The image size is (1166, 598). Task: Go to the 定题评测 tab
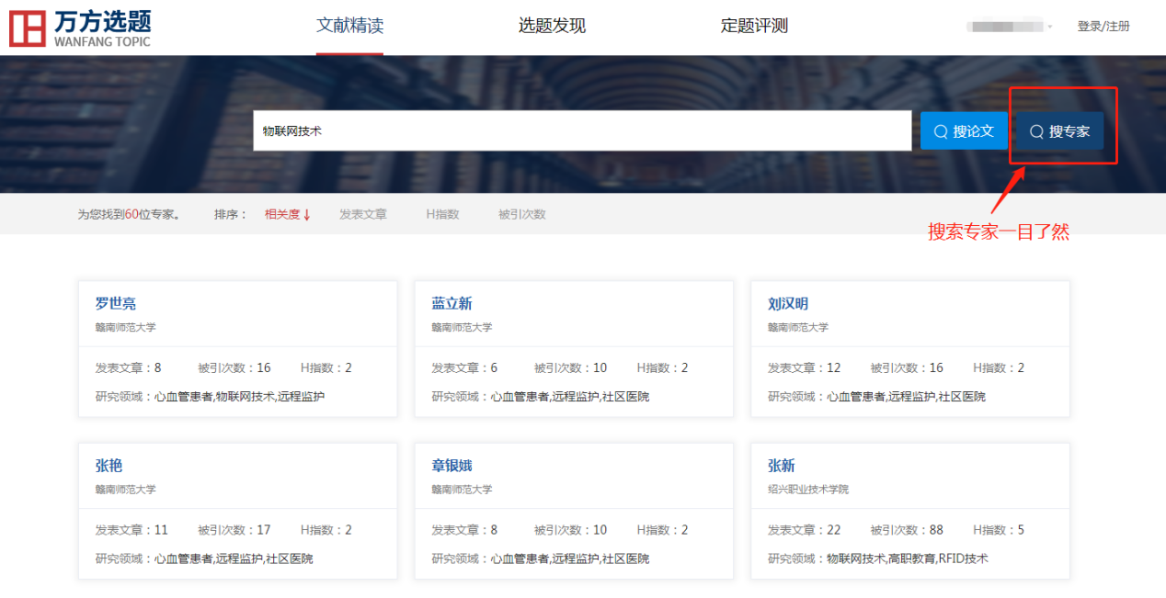[x=754, y=26]
